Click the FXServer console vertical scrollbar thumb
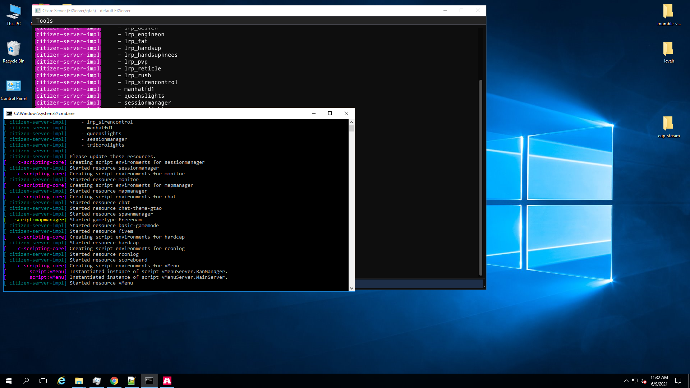 [480, 177]
